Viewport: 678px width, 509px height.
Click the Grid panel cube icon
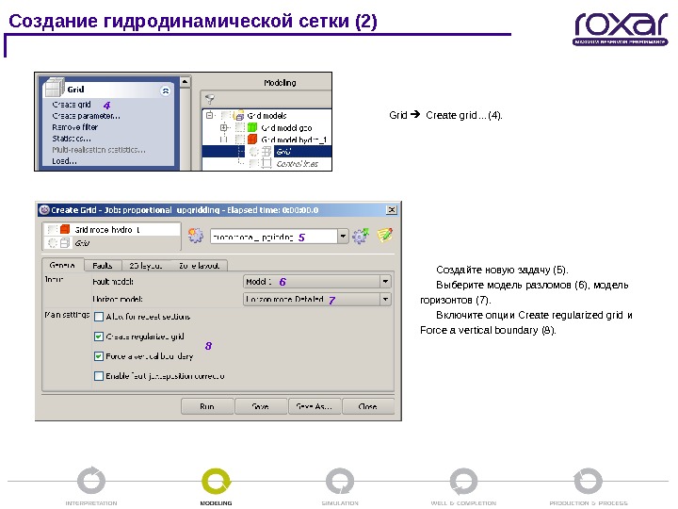click(x=55, y=88)
